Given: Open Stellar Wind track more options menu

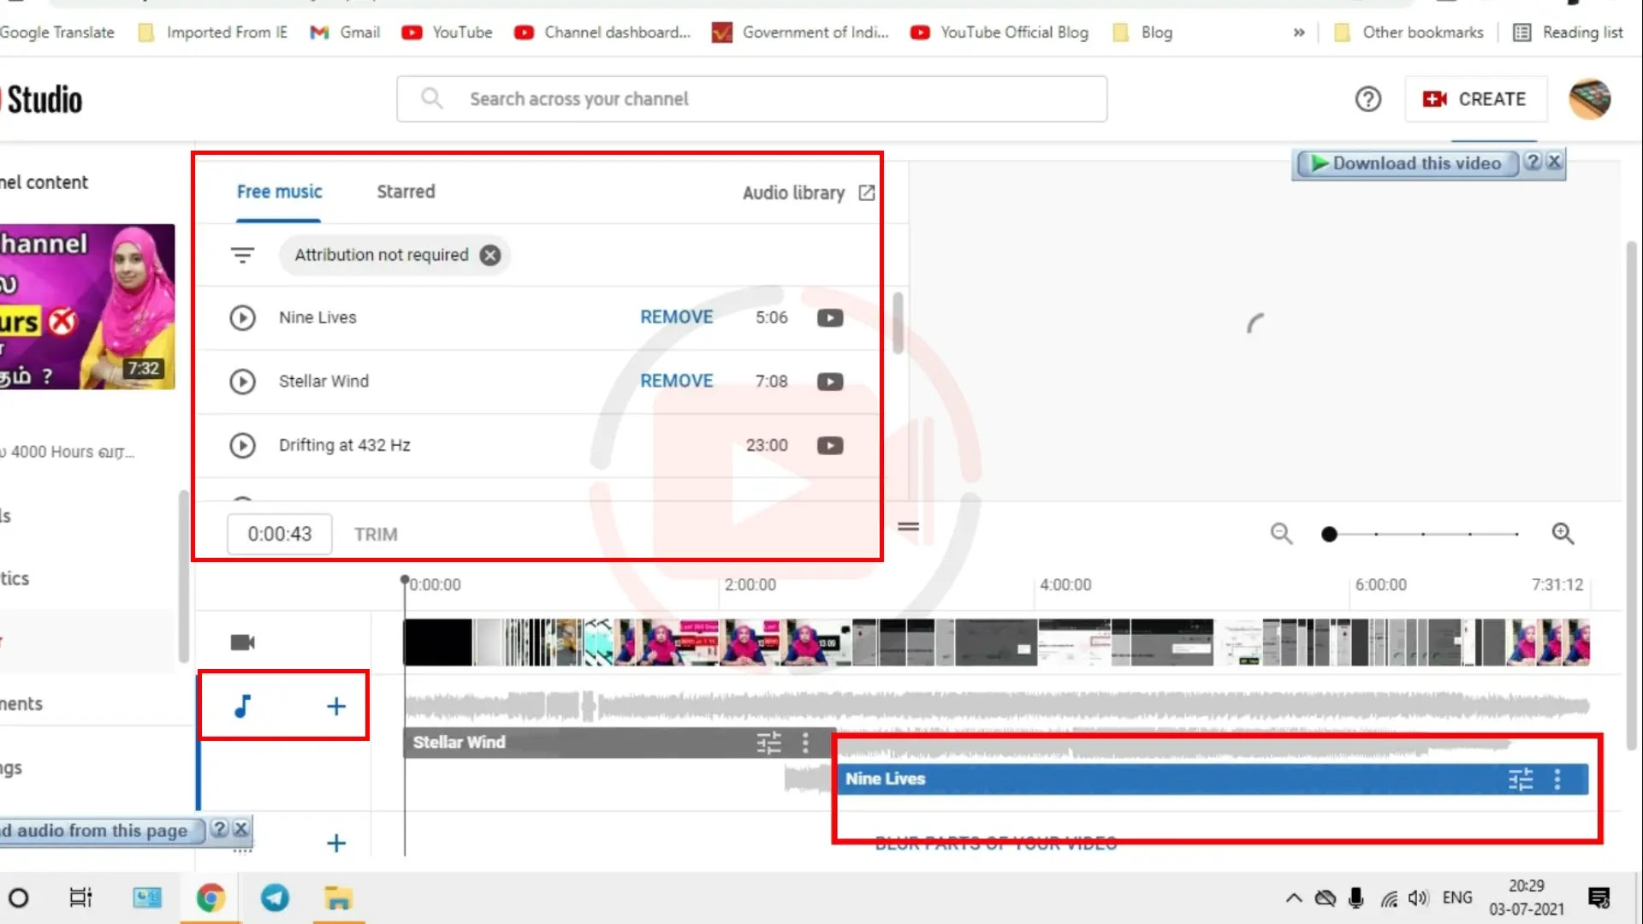Looking at the screenshot, I should point(805,743).
